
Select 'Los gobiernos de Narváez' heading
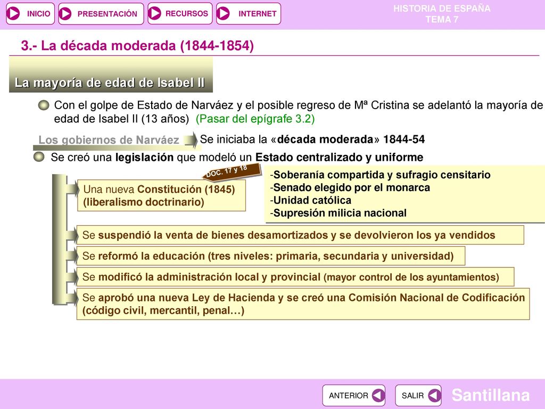(x=109, y=140)
